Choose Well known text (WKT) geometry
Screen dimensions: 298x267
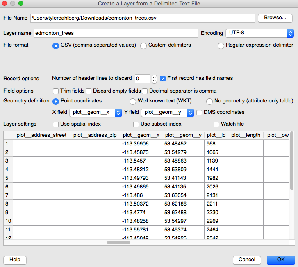(133, 101)
